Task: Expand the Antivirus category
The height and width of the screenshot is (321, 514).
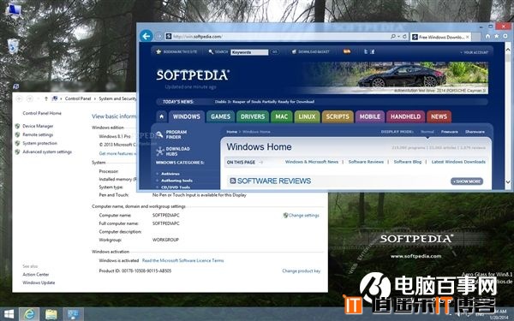Action: pyautogui.click(x=170, y=174)
